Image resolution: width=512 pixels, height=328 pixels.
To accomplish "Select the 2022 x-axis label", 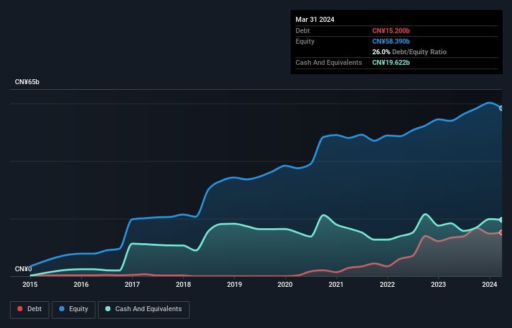I will tap(387, 284).
